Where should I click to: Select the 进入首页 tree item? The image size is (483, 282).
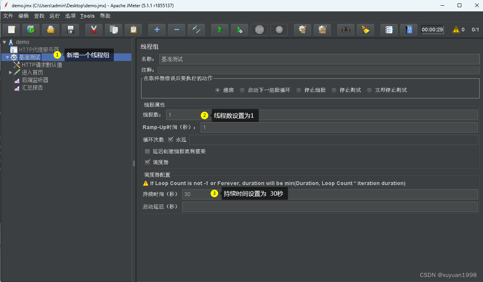[32, 72]
